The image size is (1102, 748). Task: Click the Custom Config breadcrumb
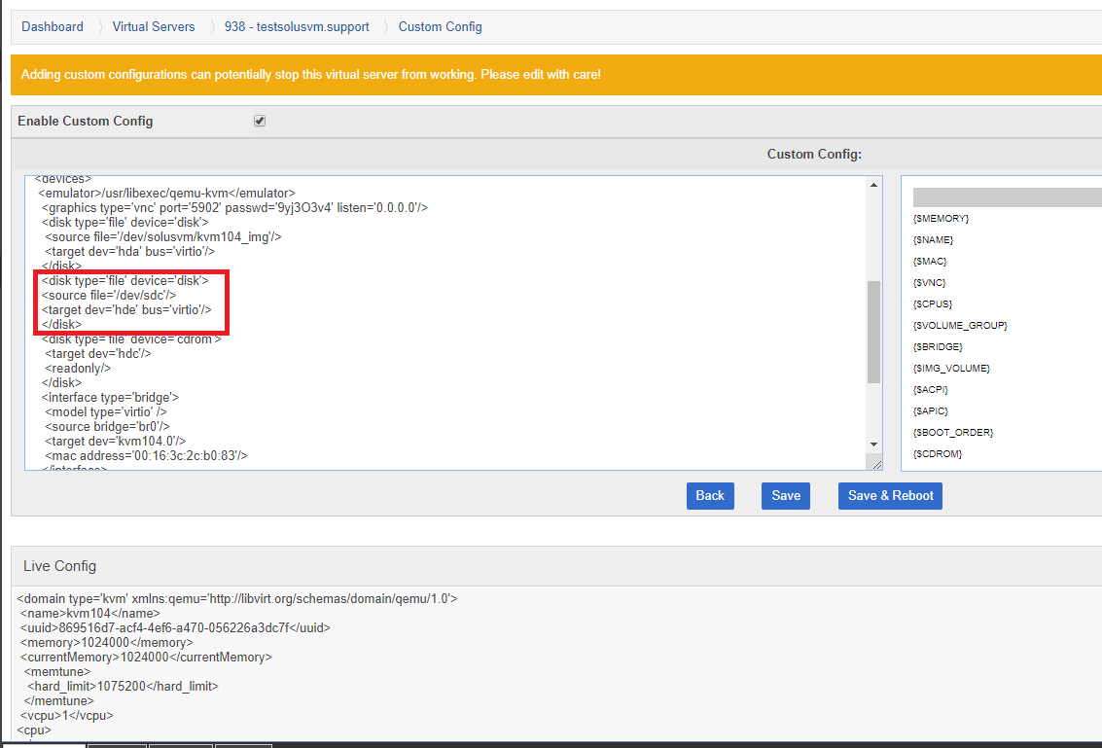[440, 26]
